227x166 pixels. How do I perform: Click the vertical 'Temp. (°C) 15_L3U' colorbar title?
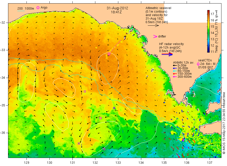coord(216,31)
